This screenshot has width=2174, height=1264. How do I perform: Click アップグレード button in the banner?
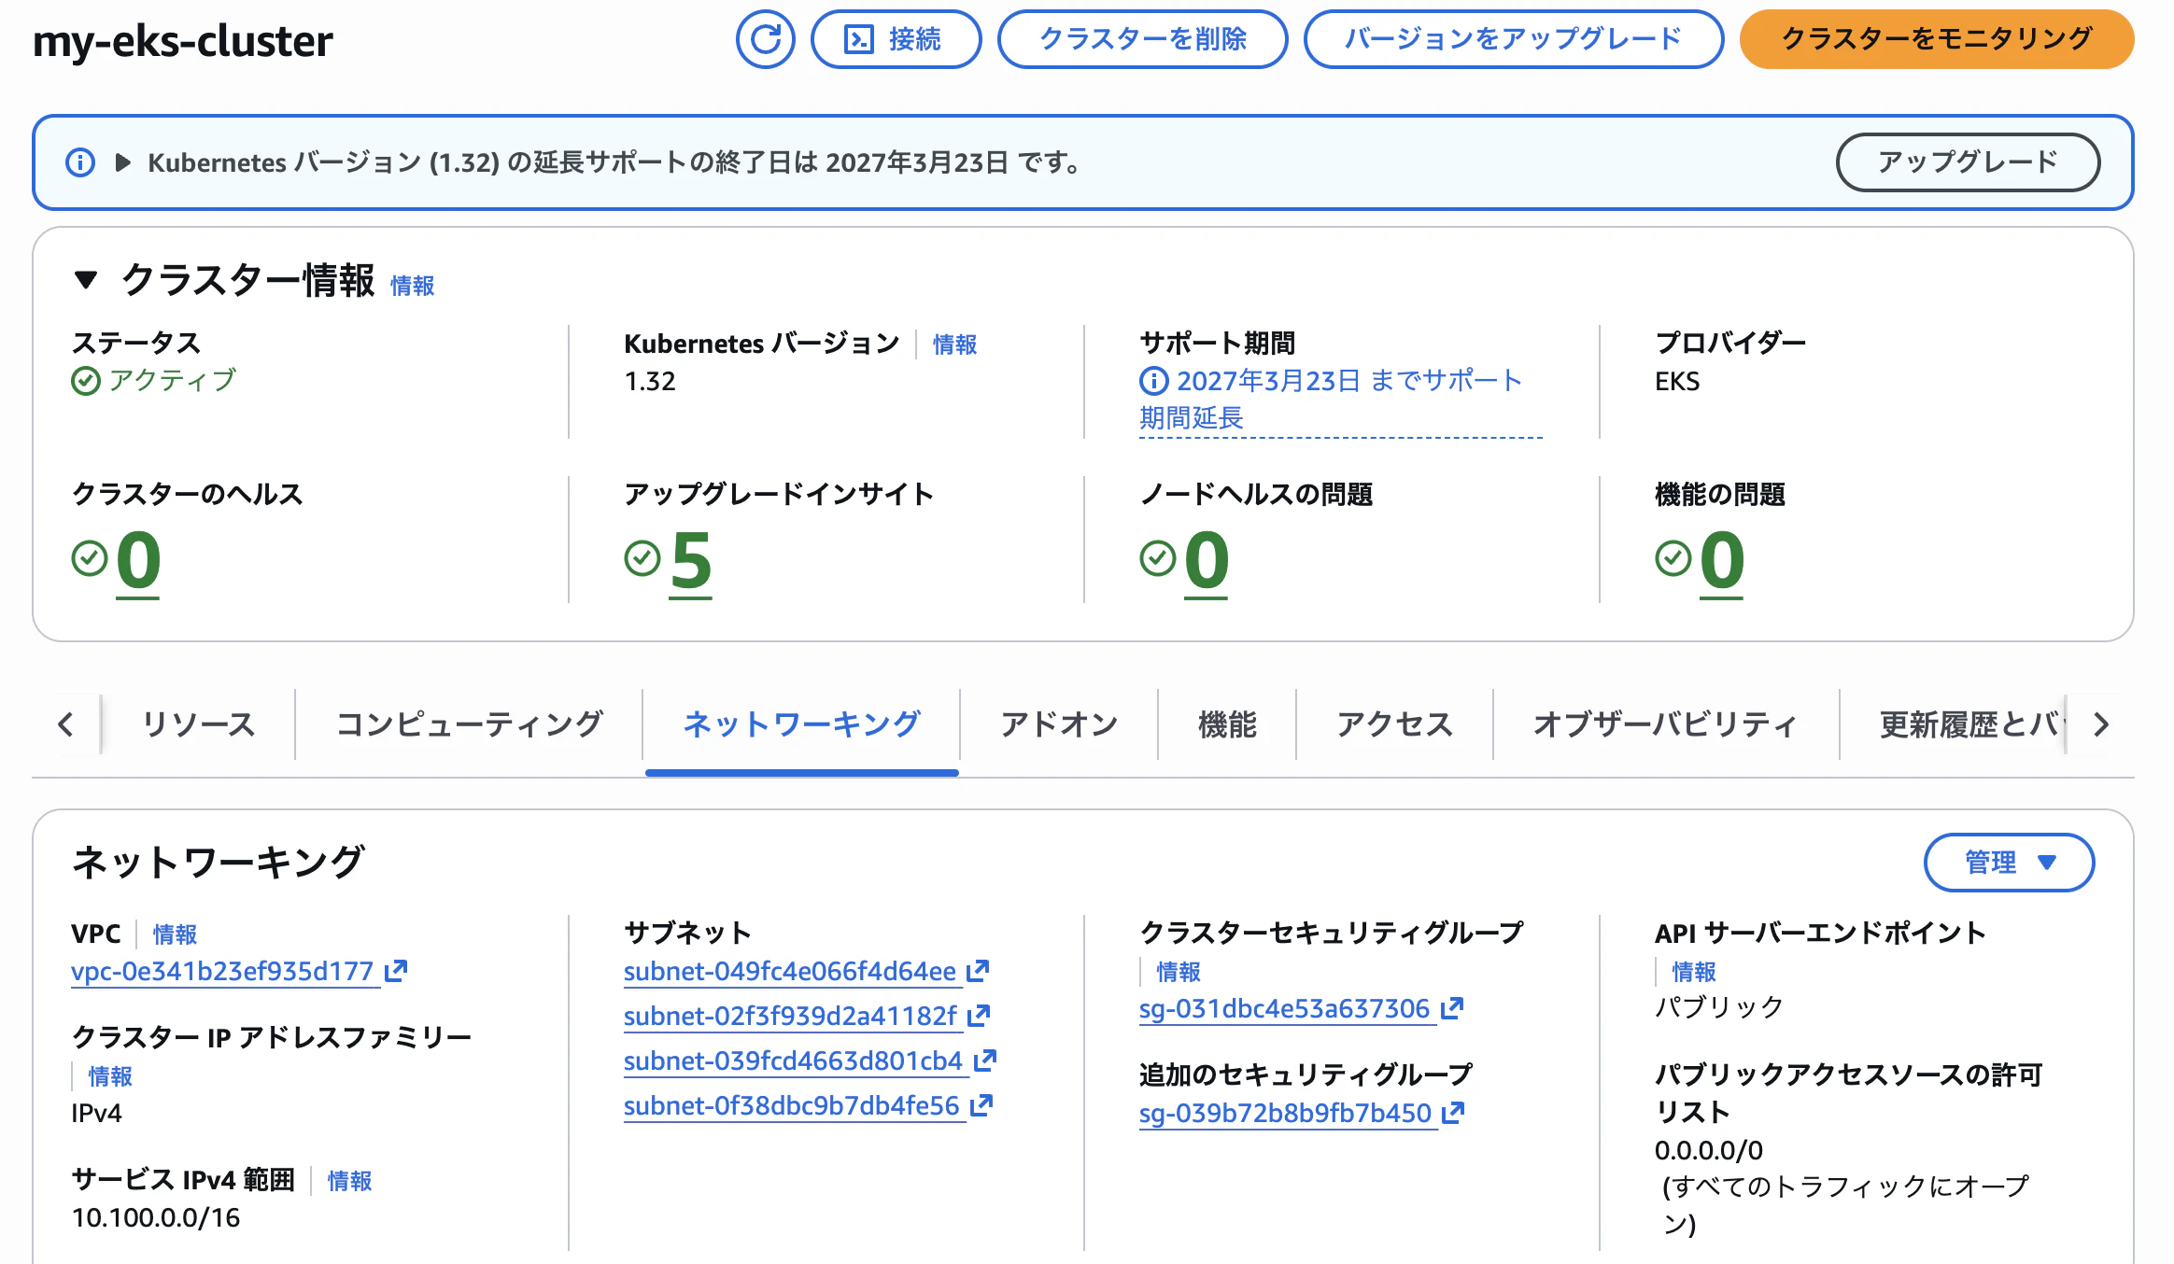click(x=1968, y=162)
